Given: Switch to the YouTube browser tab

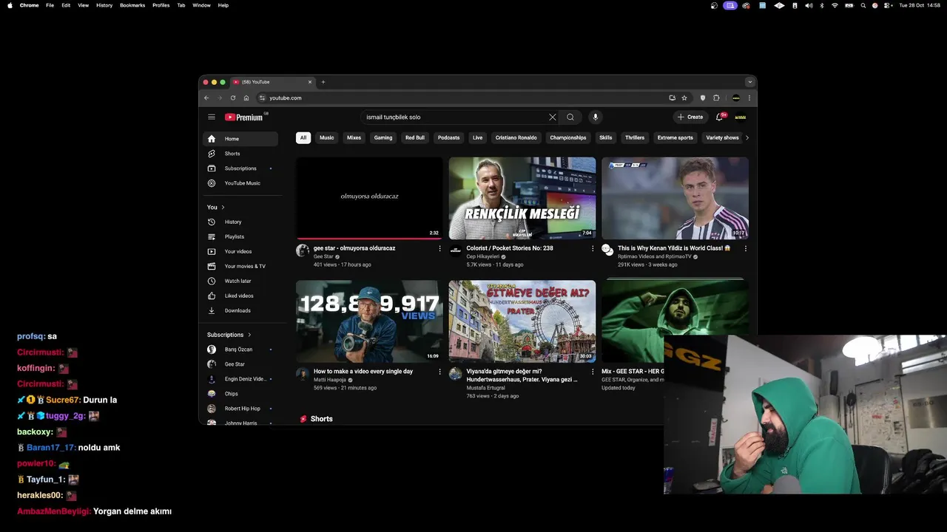Looking at the screenshot, I should pos(272,82).
